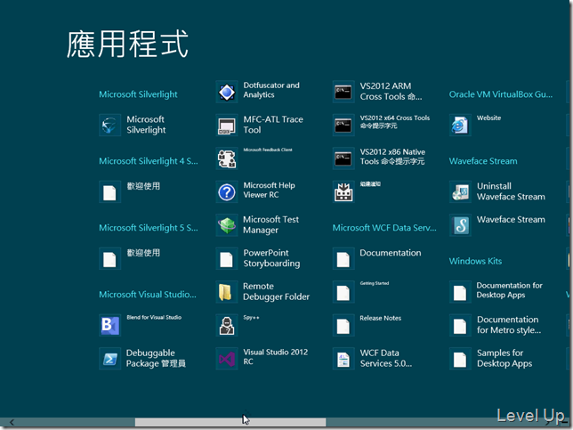Viewport: 573px width, 430px height.
Task: Open the 歡迎使用 icon under the Silverlight 5 heading
Action: 109,258
